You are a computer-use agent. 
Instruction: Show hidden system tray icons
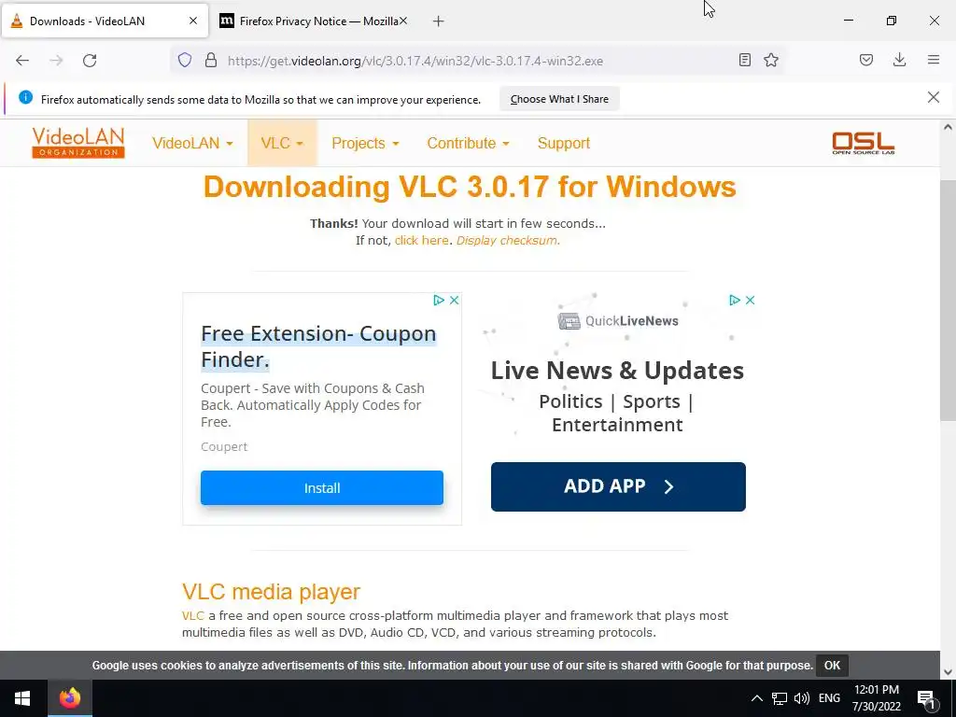tap(756, 698)
